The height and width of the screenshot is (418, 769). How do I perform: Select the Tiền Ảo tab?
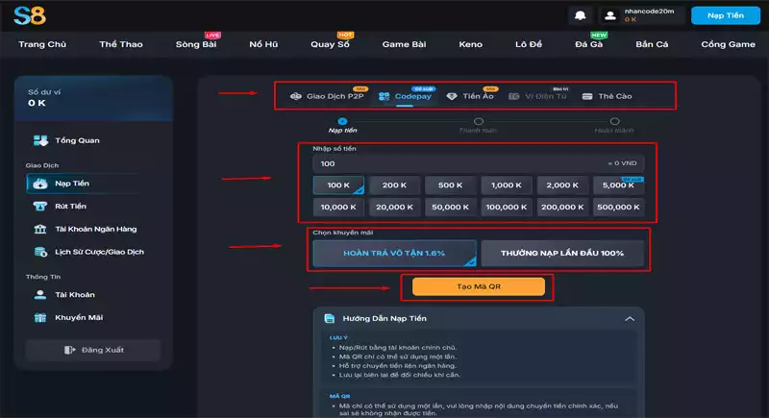click(x=470, y=96)
